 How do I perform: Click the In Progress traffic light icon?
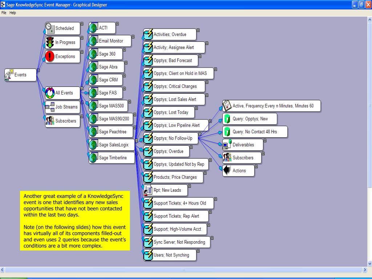(x=50, y=42)
